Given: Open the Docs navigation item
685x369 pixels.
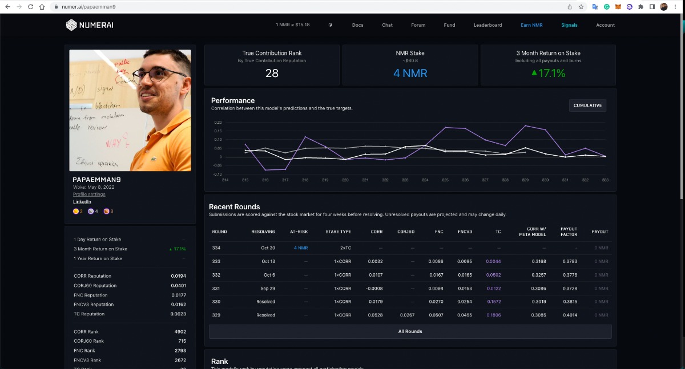Looking at the screenshot, I should point(357,25).
